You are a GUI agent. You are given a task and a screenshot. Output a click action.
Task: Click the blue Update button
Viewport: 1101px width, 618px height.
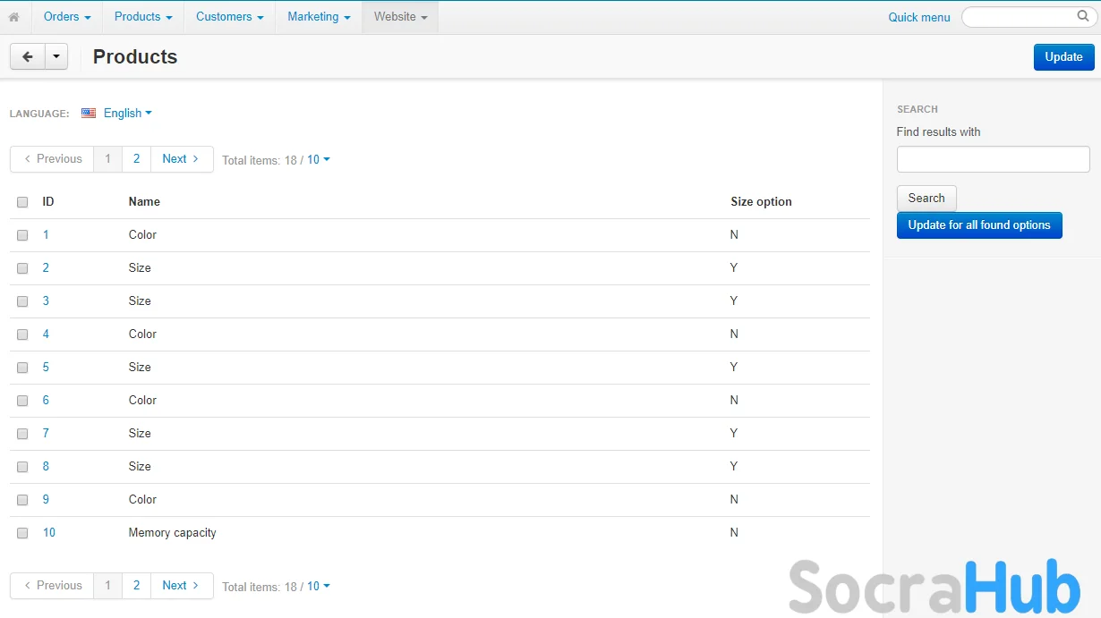click(x=1063, y=56)
